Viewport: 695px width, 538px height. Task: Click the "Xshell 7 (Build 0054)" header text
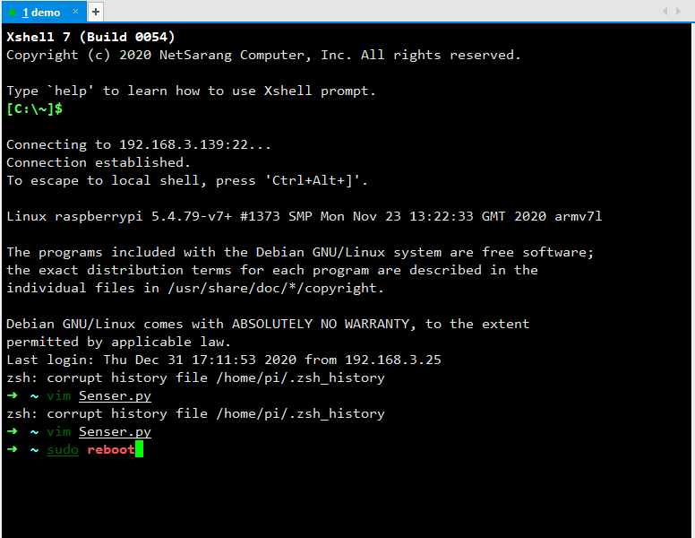(90, 37)
